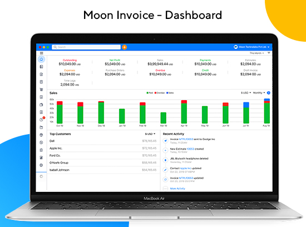Open estimate 10653 link
Viewport: 306px width, 227px height.
click(190, 149)
